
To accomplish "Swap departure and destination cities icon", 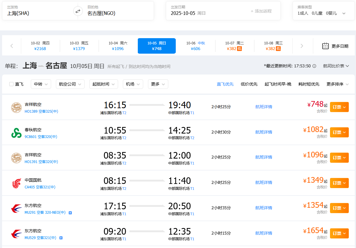I will (78, 11).
